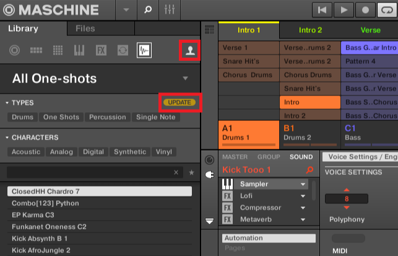Image resolution: width=398 pixels, height=256 pixels.
Task: Select the Projects file type icon
Action: 14,50
